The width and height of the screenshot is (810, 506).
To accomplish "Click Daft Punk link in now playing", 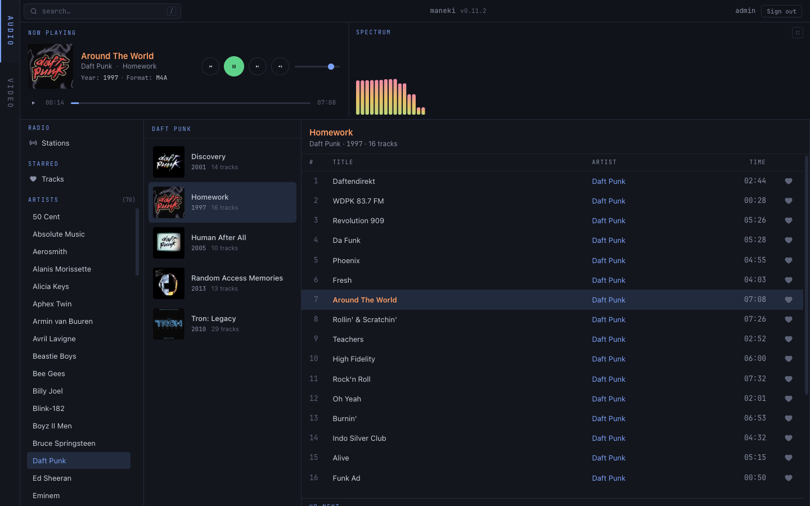I will 97,66.
